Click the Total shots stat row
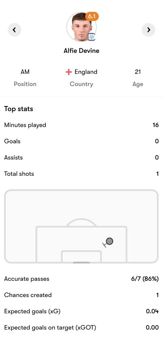Viewport: 163px width, 338px height. pos(81,174)
